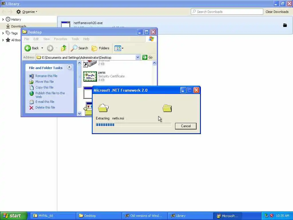
Task: Click file list scroll up arrow
Action: click(x=154, y=63)
